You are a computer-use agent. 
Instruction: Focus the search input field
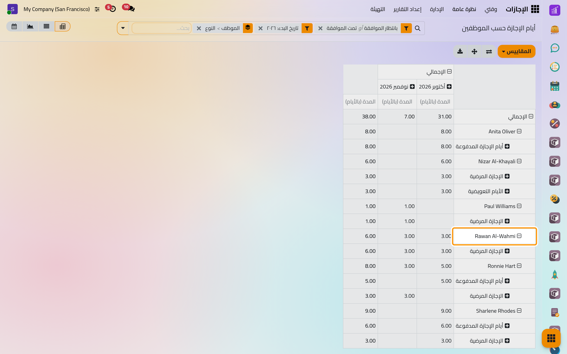point(162,28)
